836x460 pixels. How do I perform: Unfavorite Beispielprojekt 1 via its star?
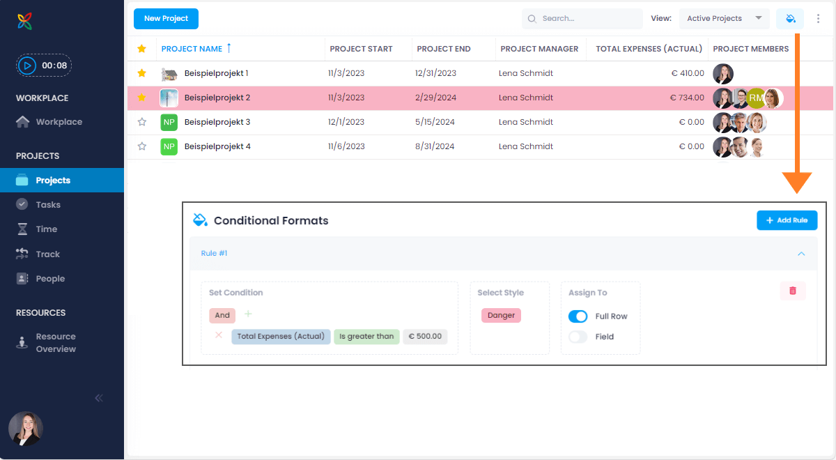[142, 73]
